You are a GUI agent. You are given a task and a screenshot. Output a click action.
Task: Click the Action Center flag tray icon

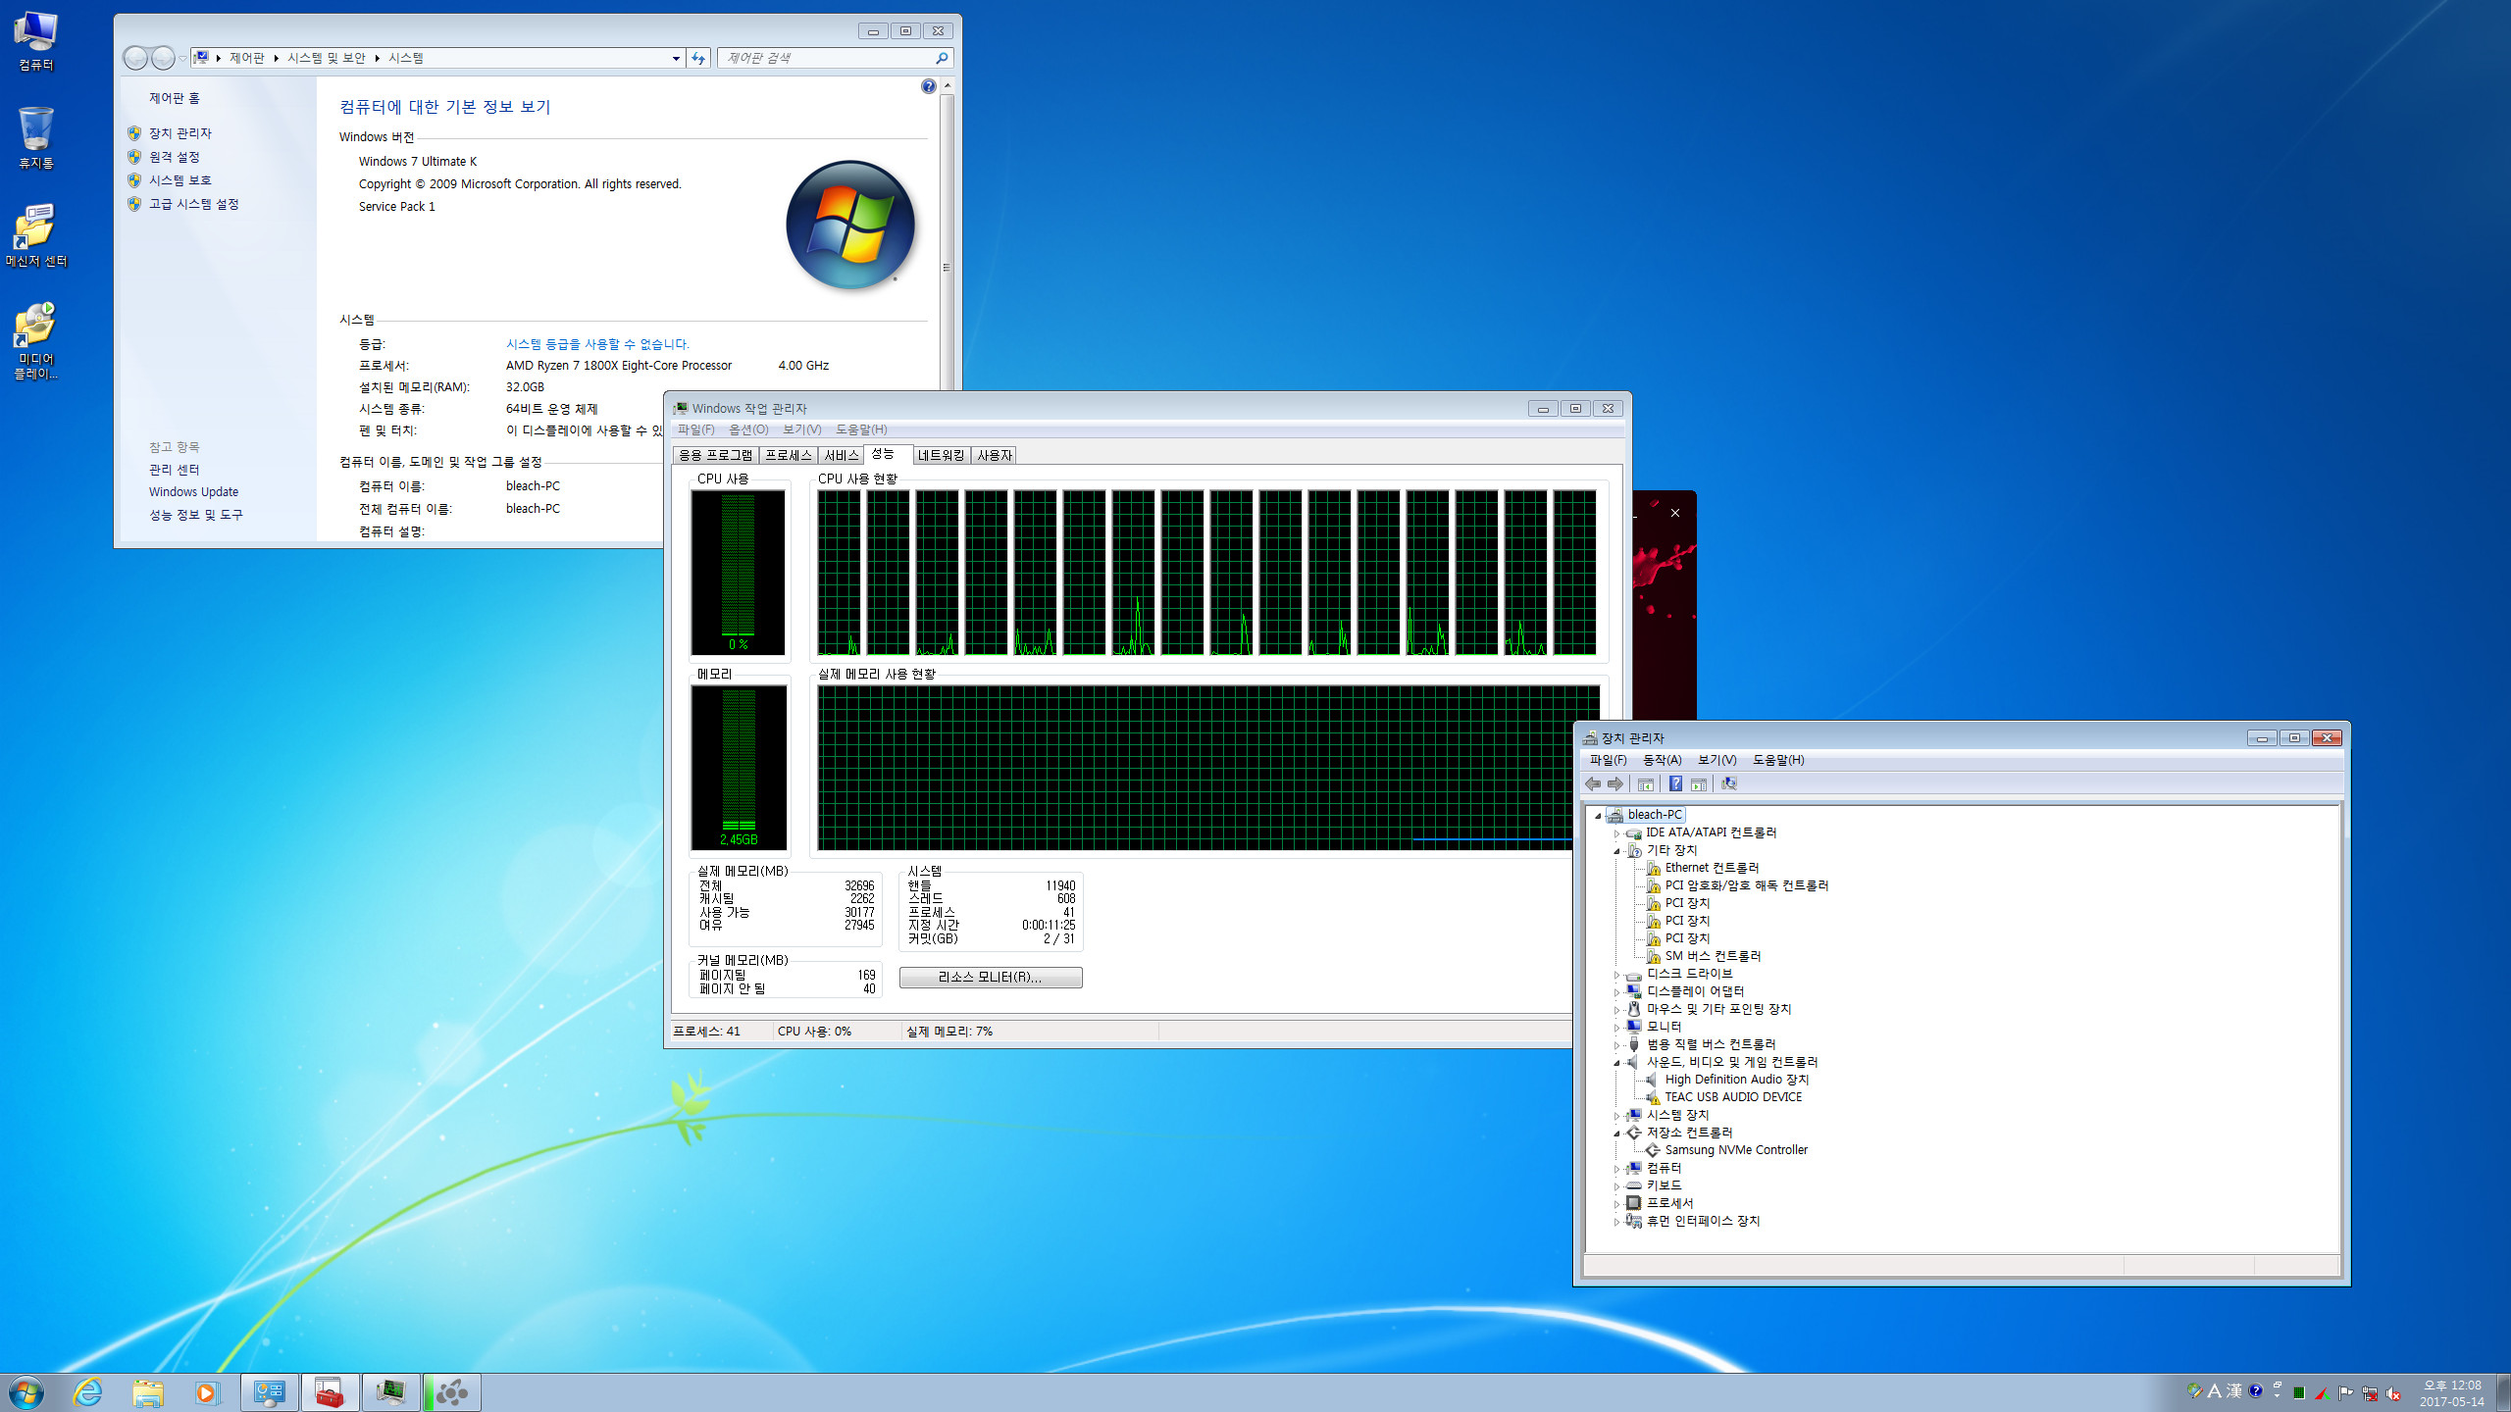coord(2345,1393)
